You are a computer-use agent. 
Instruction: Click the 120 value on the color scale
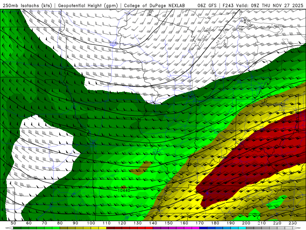[122, 223]
